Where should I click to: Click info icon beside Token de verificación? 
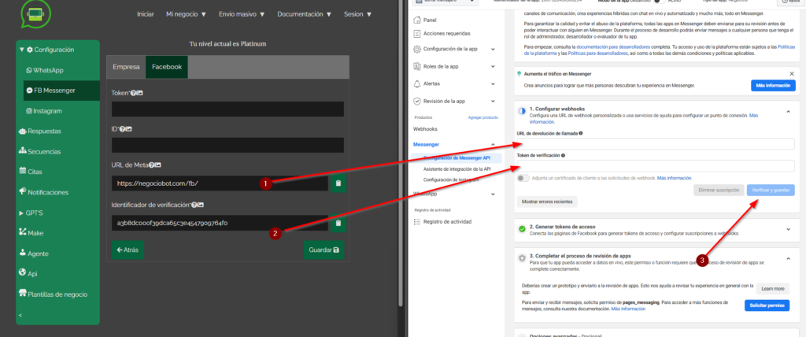click(x=564, y=155)
